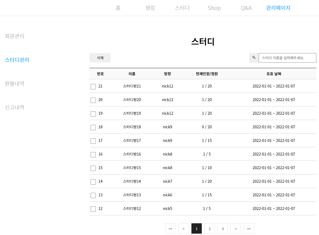View 환불내역 in the sidebar
The image size is (319, 235).
click(14, 83)
